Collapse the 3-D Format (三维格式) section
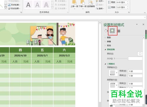This screenshot has width=147, height=107. pyautogui.click(x=105, y=64)
